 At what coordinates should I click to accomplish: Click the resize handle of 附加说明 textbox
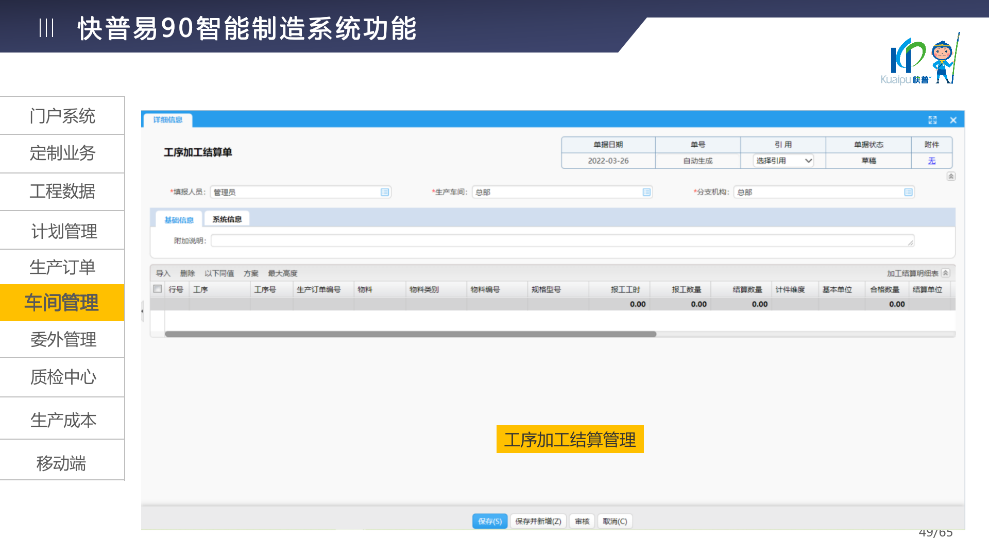911,243
